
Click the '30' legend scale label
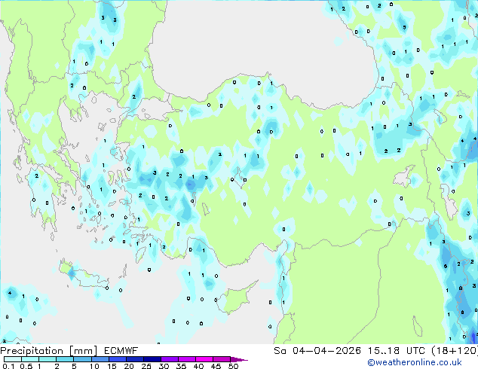(164, 366)
